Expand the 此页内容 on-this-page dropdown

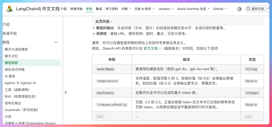[104, 21]
